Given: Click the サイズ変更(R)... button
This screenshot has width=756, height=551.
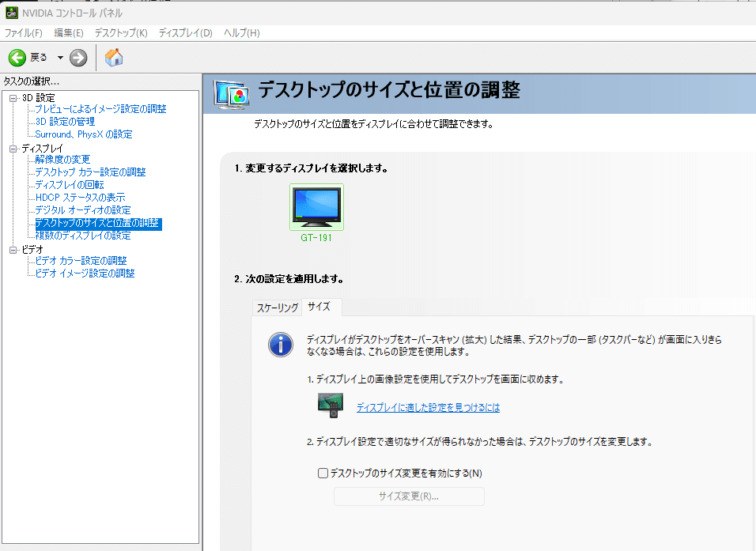Looking at the screenshot, I should point(409,496).
